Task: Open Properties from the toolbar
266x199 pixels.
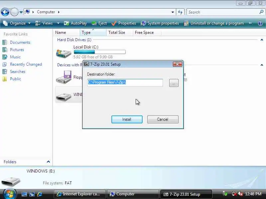Action: 124,23
